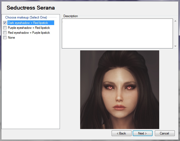The height and width of the screenshot is (141, 180).
Task: Check the None makeup checkbox
Action: click(5, 38)
